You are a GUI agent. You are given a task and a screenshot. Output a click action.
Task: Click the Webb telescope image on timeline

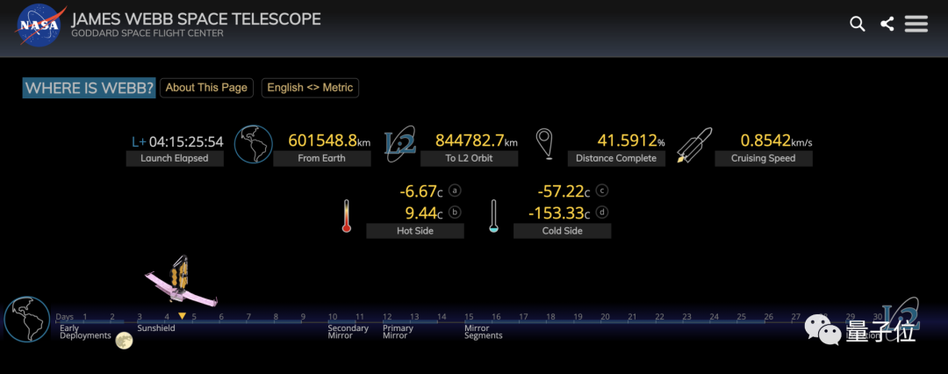pyautogui.click(x=181, y=280)
